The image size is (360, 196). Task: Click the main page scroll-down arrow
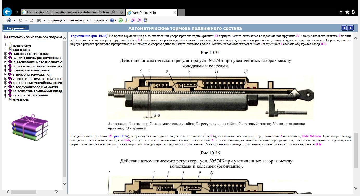pos(356,188)
